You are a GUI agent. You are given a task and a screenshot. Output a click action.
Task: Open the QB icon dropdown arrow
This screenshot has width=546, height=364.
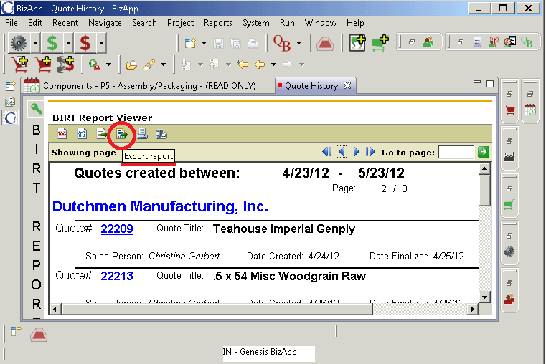[x=298, y=43]
